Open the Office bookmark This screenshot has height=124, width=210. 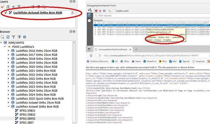(125, 61)
